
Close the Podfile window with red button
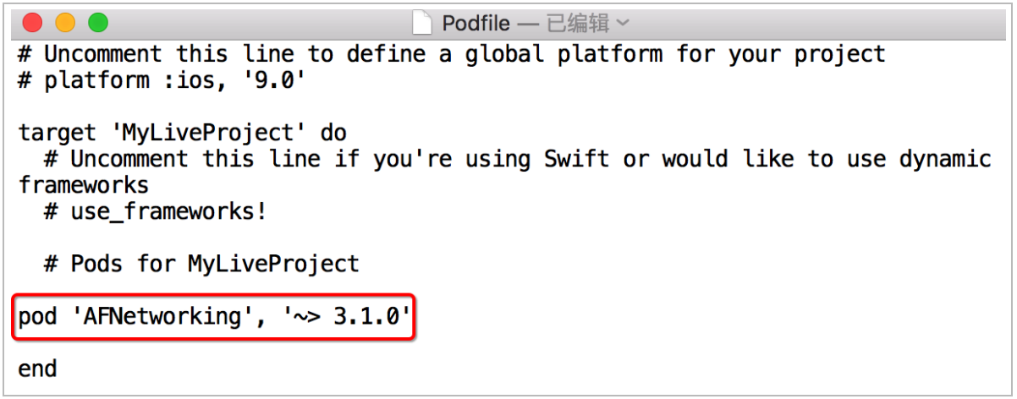(32, 23)
